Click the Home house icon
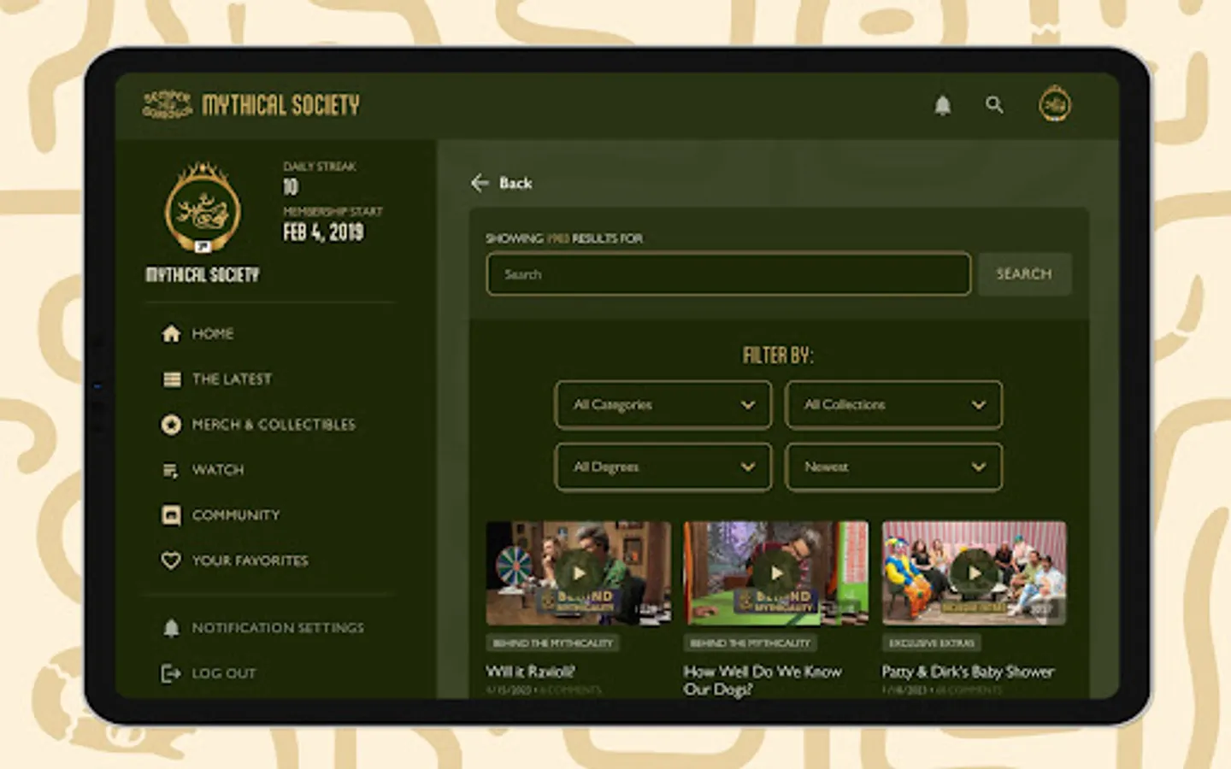This screenshot has height=769, width=1231. tap(171, 333)
